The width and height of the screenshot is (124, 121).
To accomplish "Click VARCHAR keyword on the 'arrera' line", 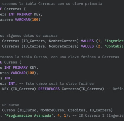I will 22,20.
